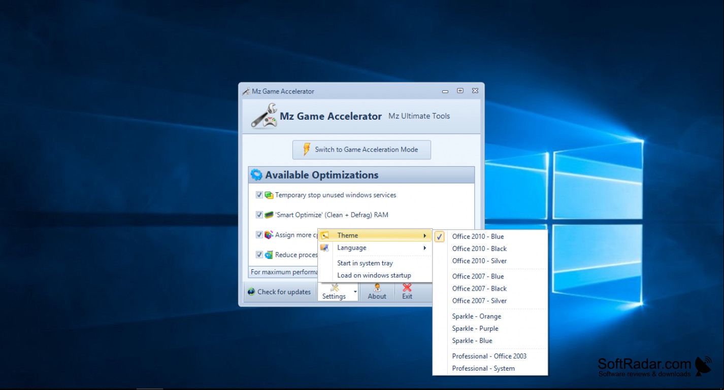The height and width of the screenshot is (390, 724).
Task: Click the person icon above About
Action: tap(377, 288)
